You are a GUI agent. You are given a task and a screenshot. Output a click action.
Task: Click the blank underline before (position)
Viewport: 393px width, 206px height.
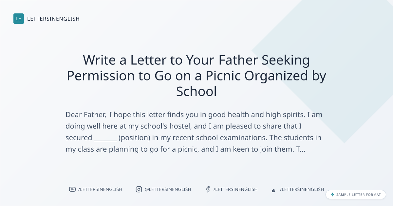(x=105, y=138)
